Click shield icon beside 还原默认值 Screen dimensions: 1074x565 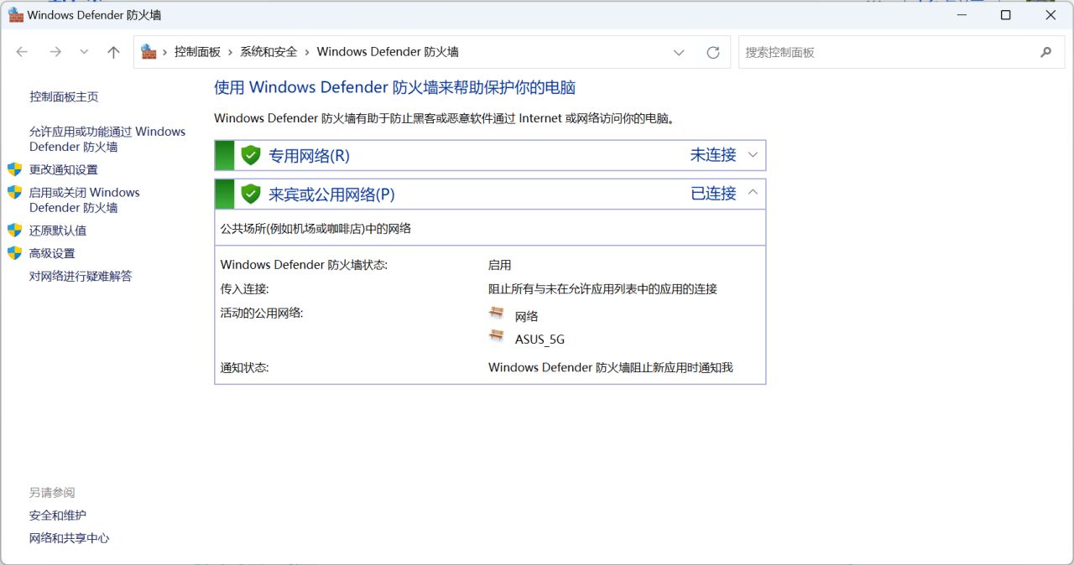pos(14,230)
